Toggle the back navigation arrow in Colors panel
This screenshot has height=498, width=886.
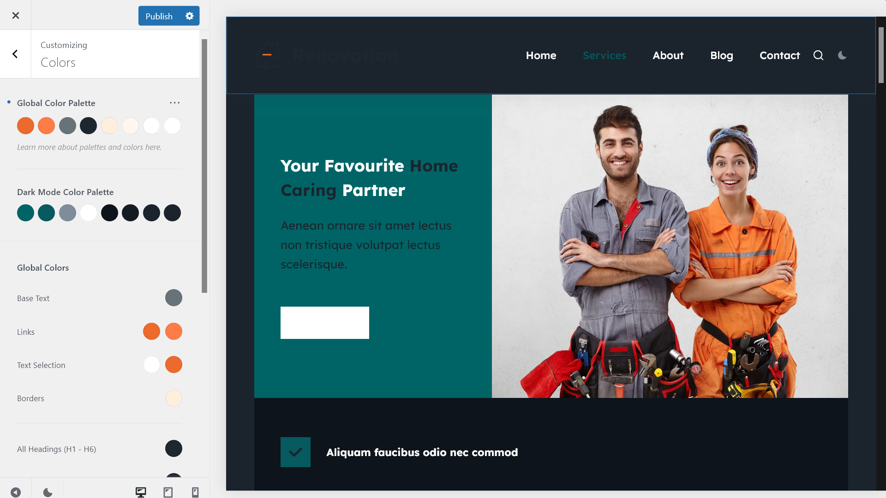[x=15, y=53]
